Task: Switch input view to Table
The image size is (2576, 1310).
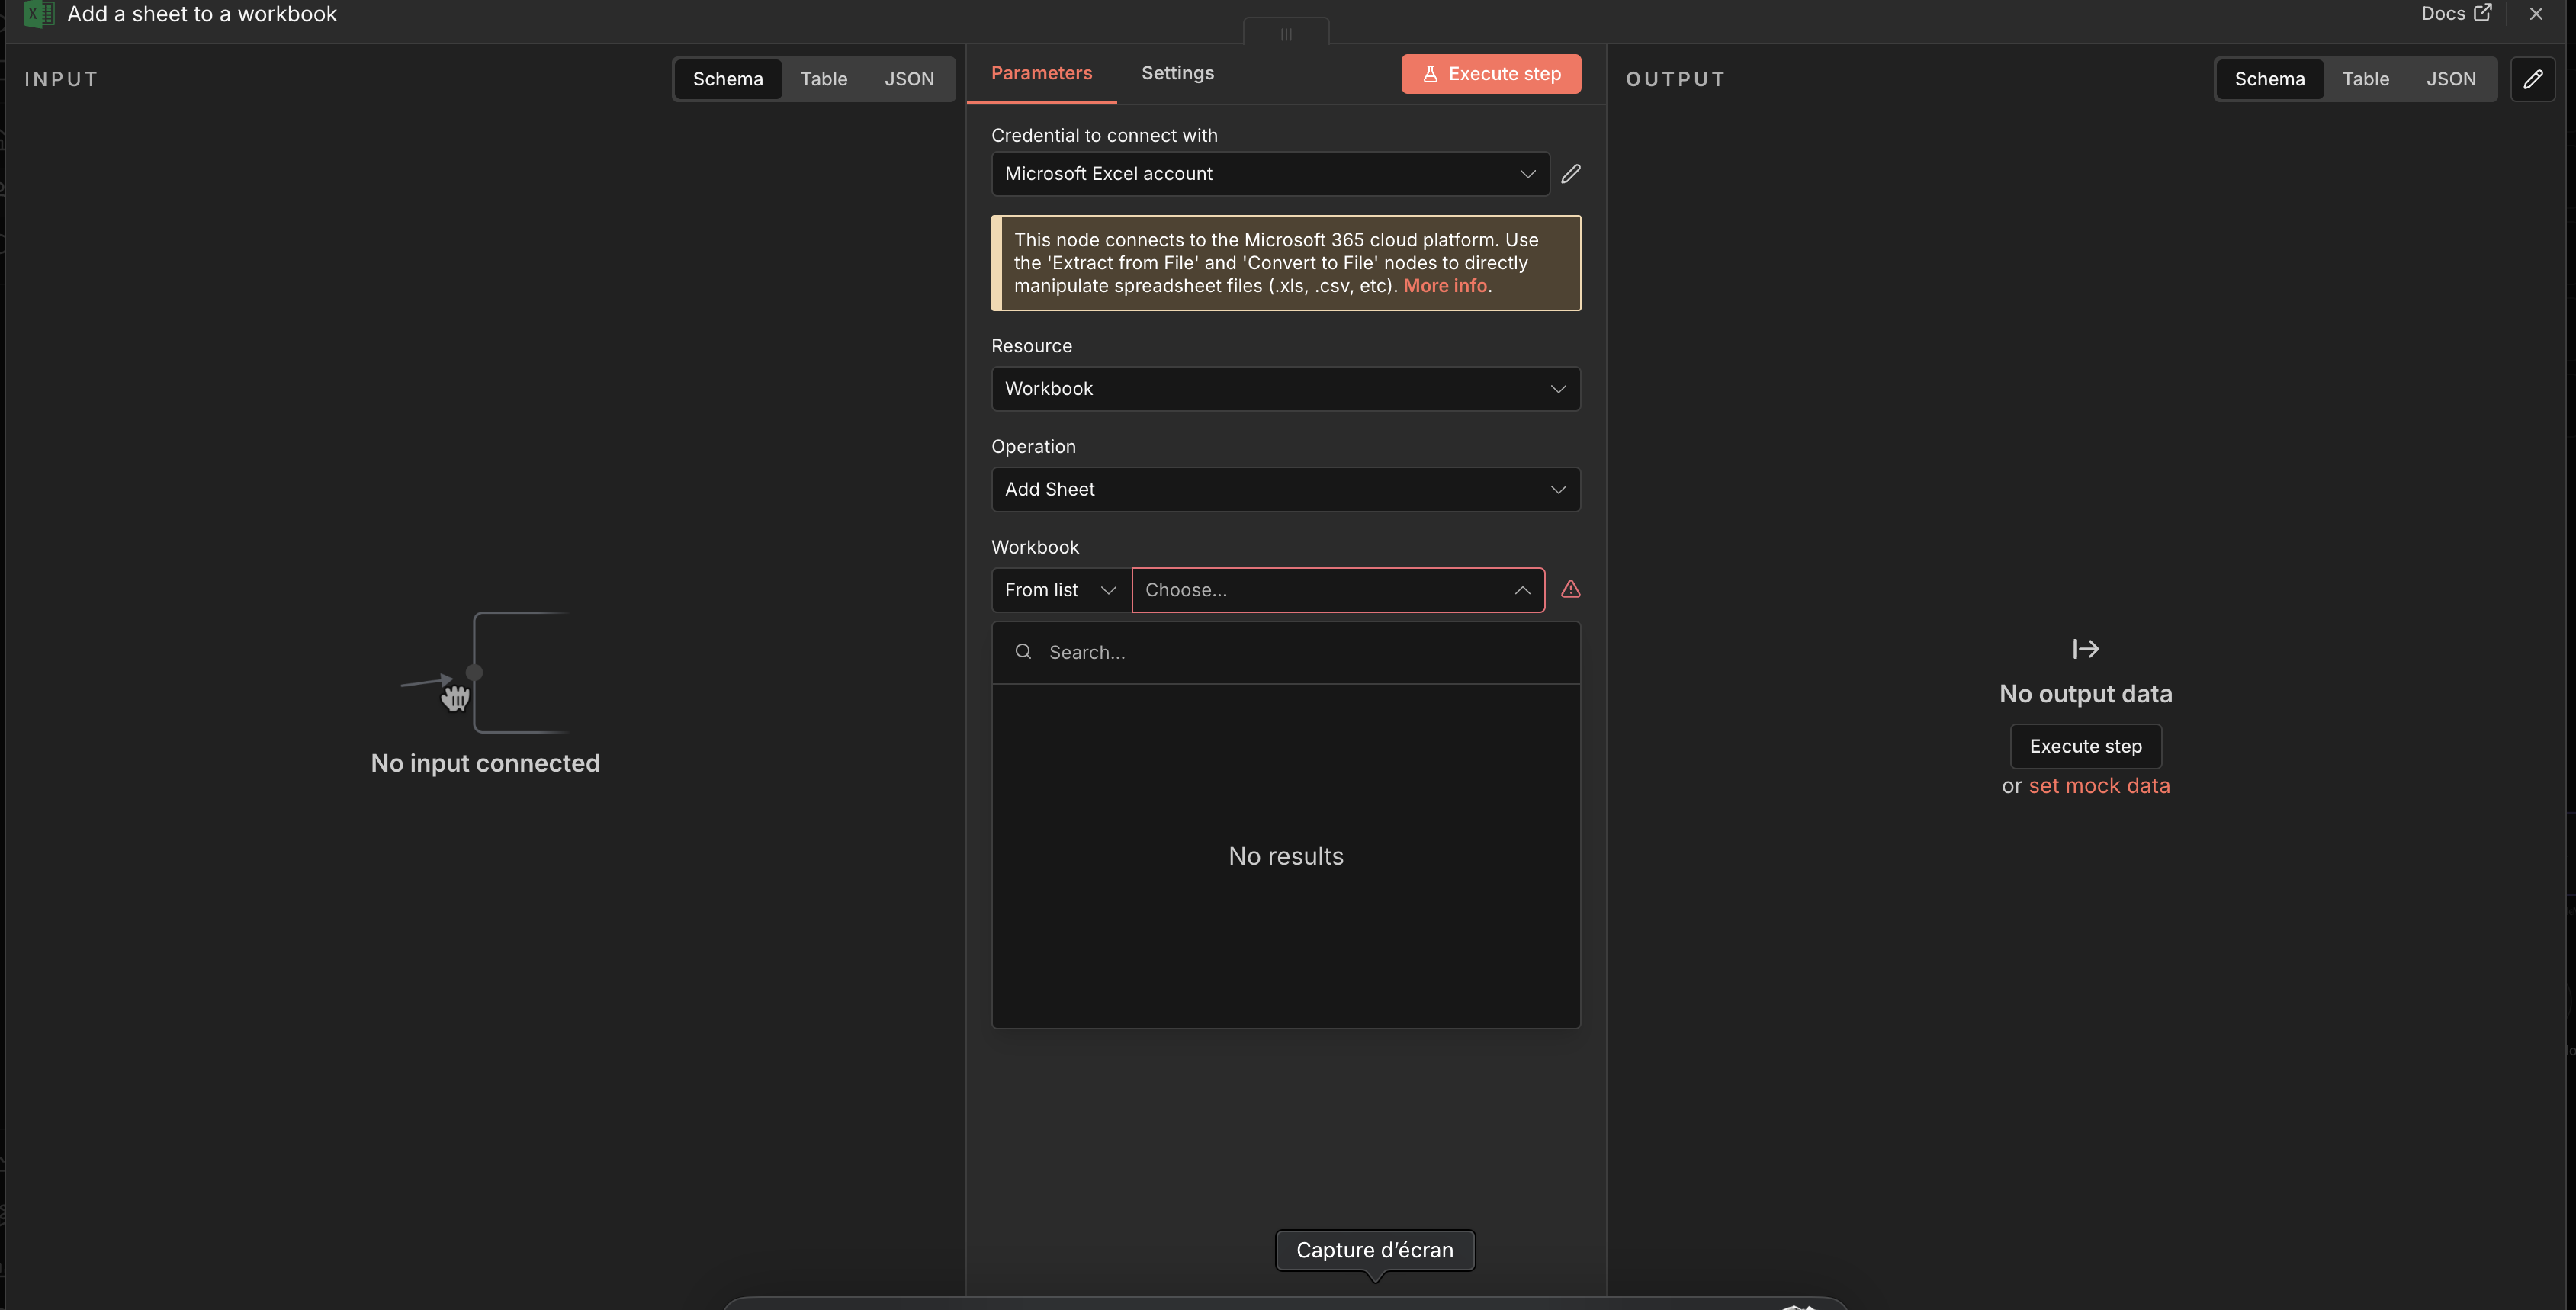Action: coord(823,79)
